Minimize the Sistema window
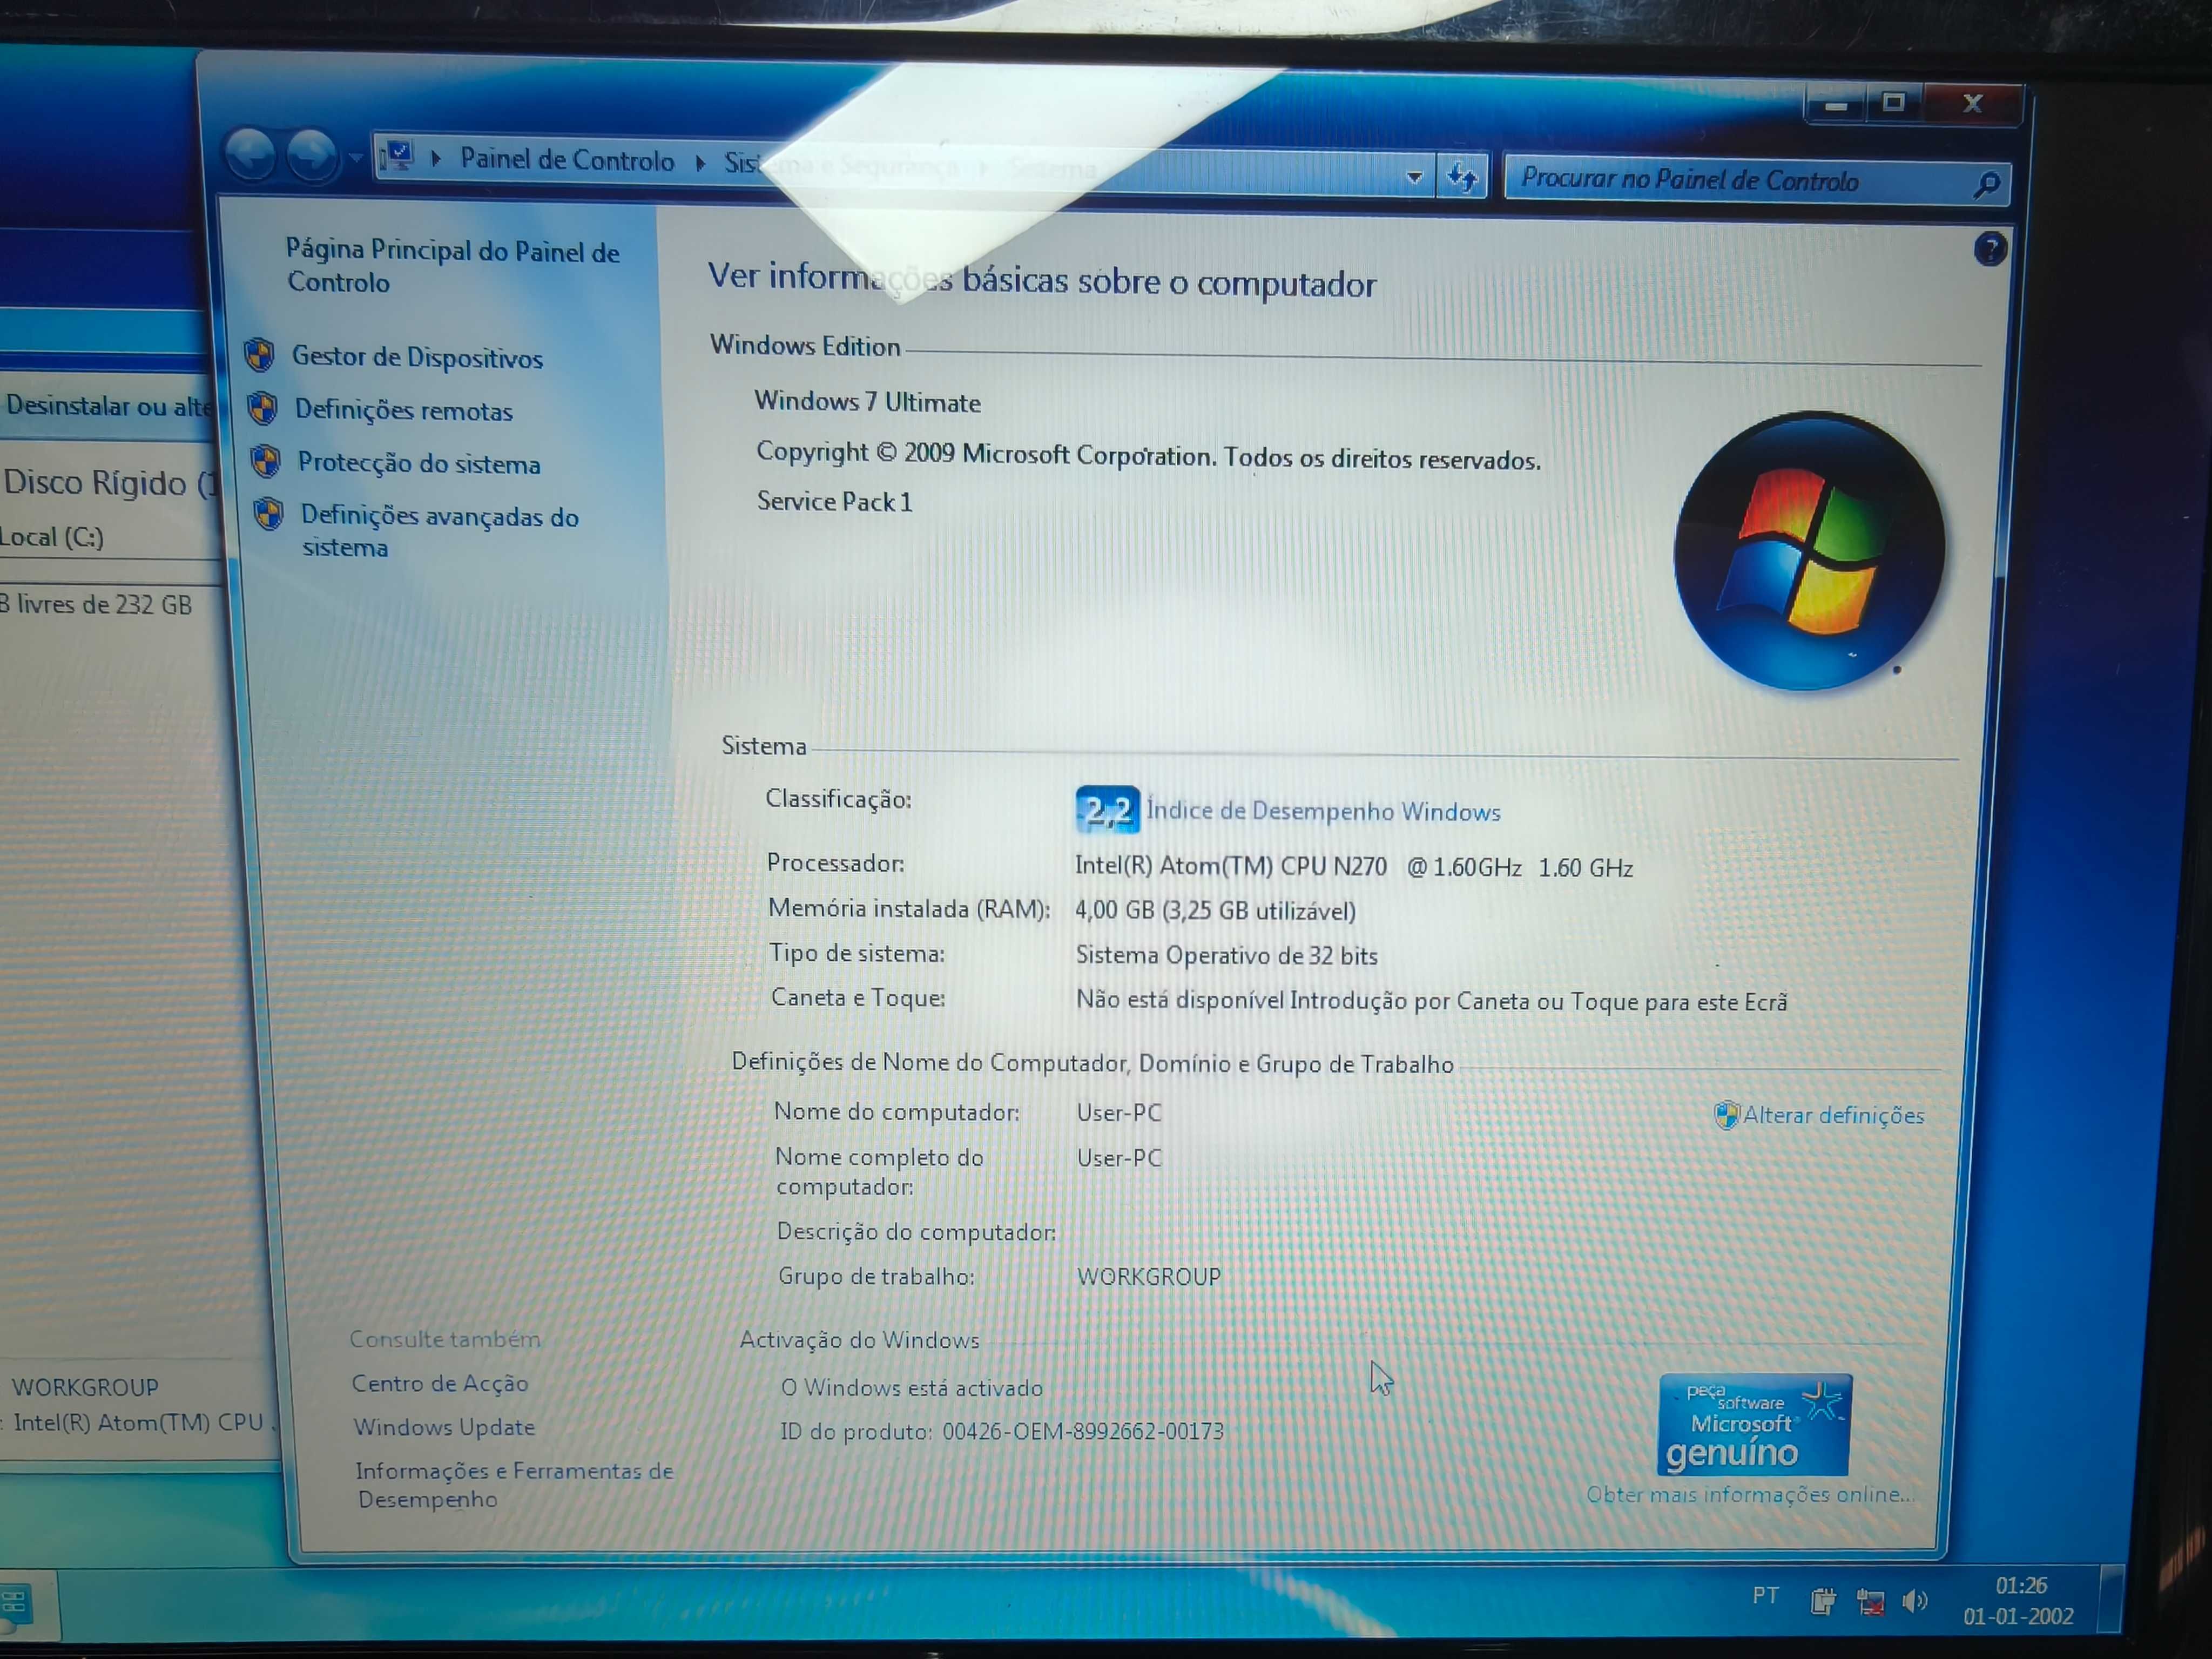The image size is (2212, 1659). point(1835,103)
